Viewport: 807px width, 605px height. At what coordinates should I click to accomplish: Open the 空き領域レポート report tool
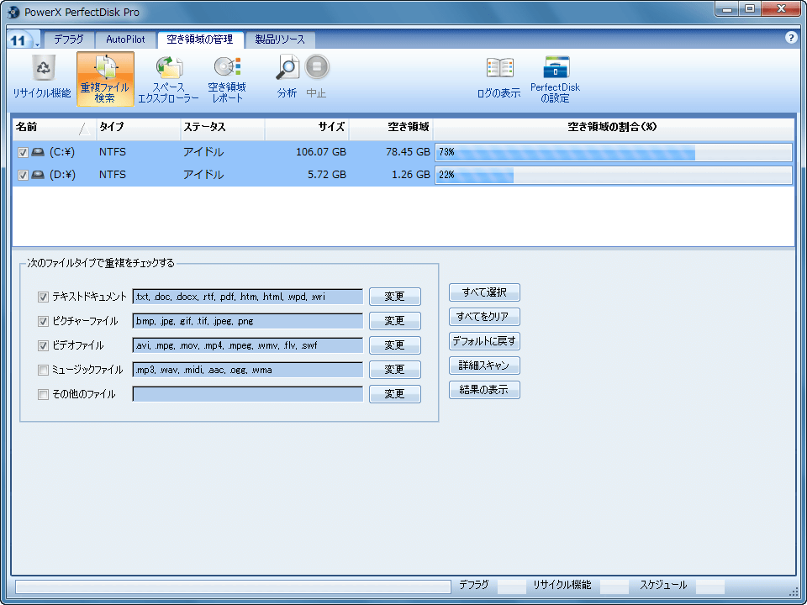pos(227,79)
